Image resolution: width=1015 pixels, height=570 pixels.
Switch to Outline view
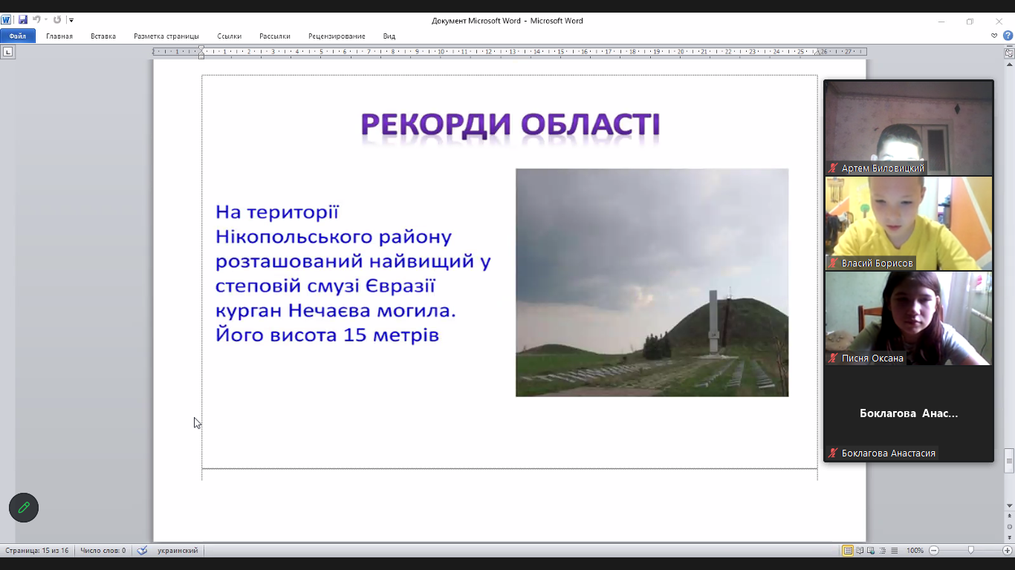tap(883, 551)
